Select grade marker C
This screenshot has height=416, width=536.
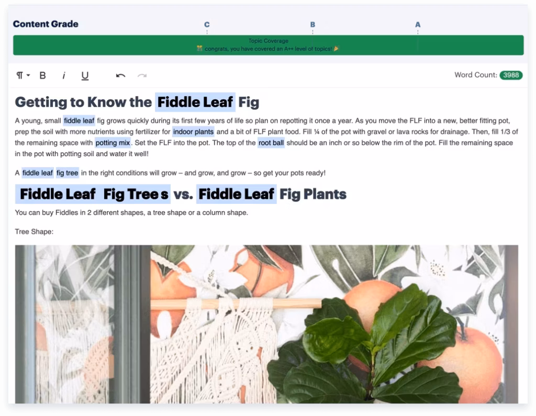coord(207,25)
